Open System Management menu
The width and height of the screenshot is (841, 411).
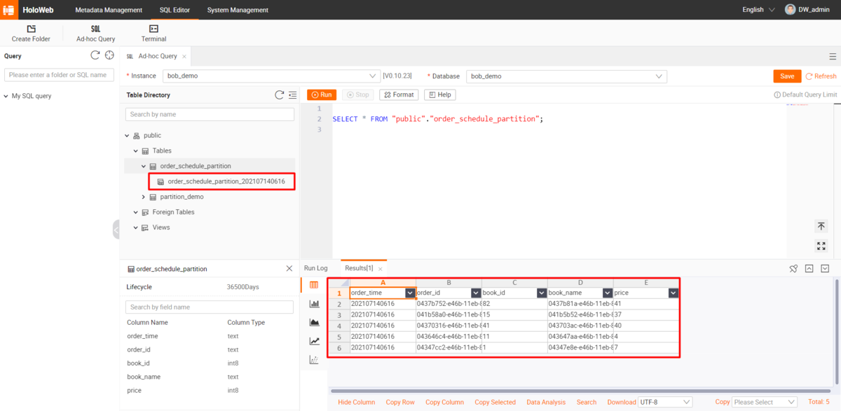click(x=238, y=10)
